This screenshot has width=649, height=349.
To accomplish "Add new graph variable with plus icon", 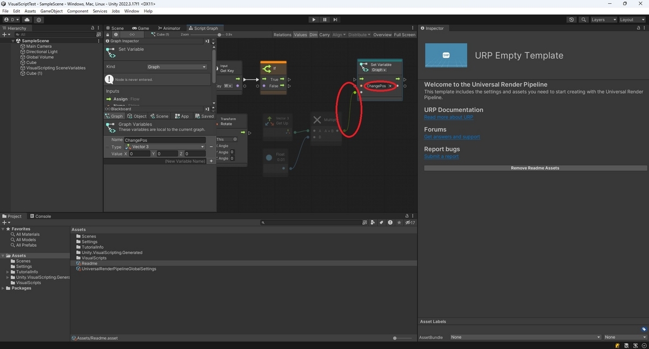I will click(x=211, y=161).
